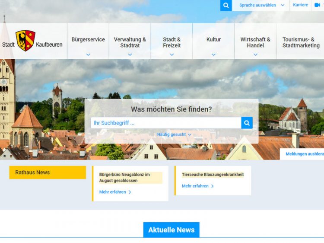Hide notices with Meldungen ausblenden toggle
The height and width of the screenshot is (243, 324).
coord(304,154)
